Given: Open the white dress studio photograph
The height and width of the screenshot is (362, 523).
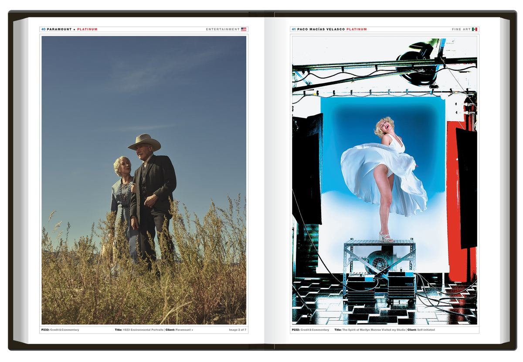Looking at the screenshot, I should pyautogui.click(x=384, y=180).
